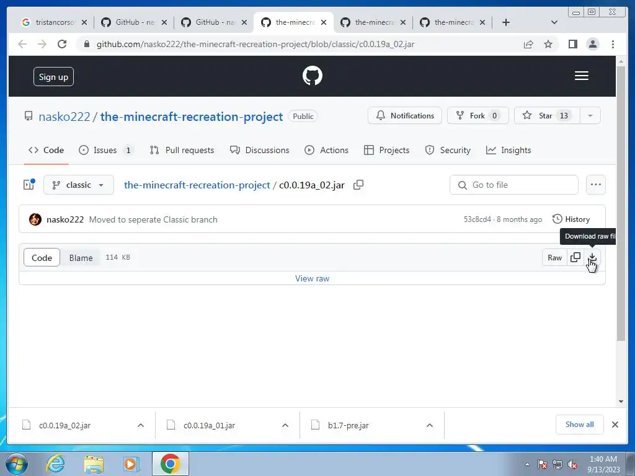Go forward in Chrome history
This screenshot has height=476, width=635.
pyautogui.click(x=42, y=44)
